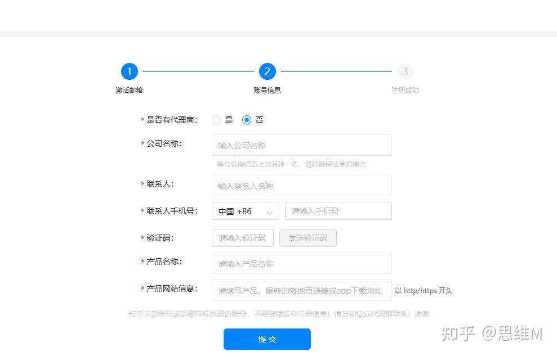Click step 2 circle 账号信息
The width and height of the screenshot is (557, 356).
click(x=267, y=71)
